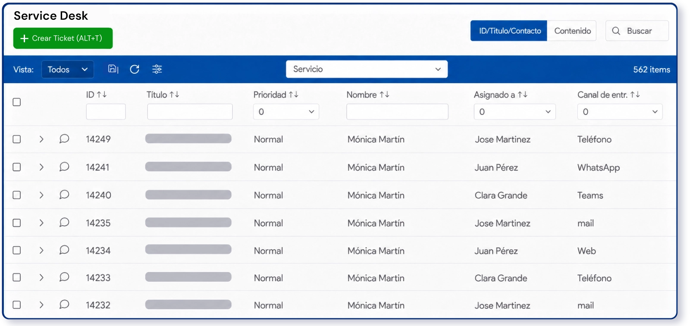This screenshot has height=326, width=690.
Task: Check the select-all header checkbox
Action: [x=17, y=102]
